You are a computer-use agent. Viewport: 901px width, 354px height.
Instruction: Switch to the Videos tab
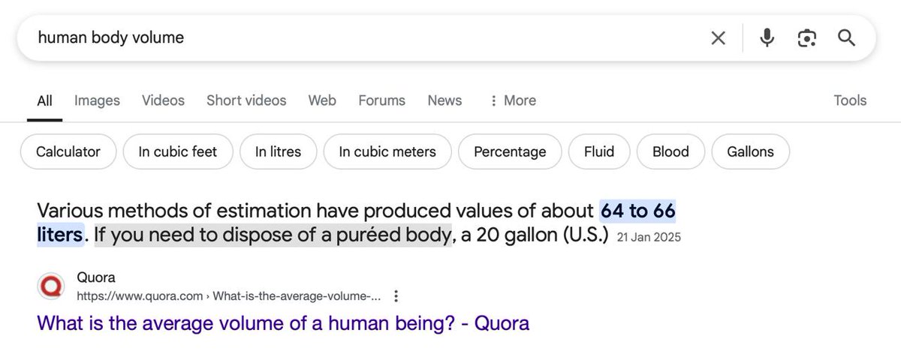(x=163, y=100)
